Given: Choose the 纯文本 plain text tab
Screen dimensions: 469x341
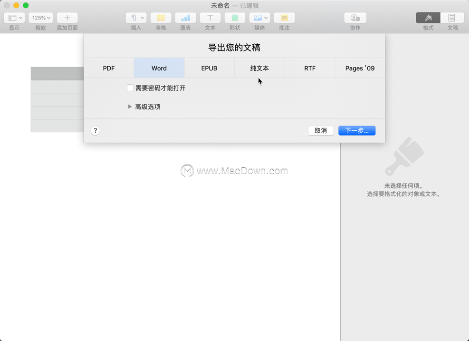Looking at the screenshot, I should click(x=259, y=68).
